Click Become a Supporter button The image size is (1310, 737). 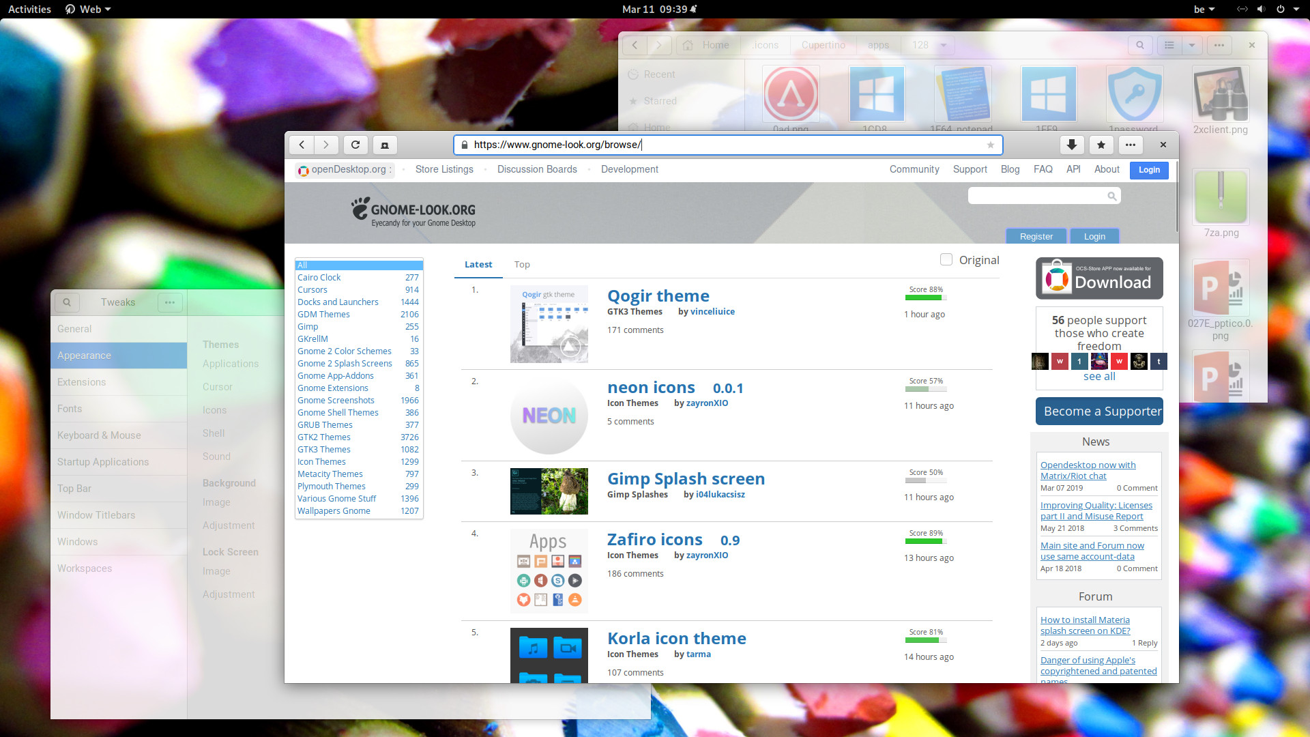[x=1099, y=411]
